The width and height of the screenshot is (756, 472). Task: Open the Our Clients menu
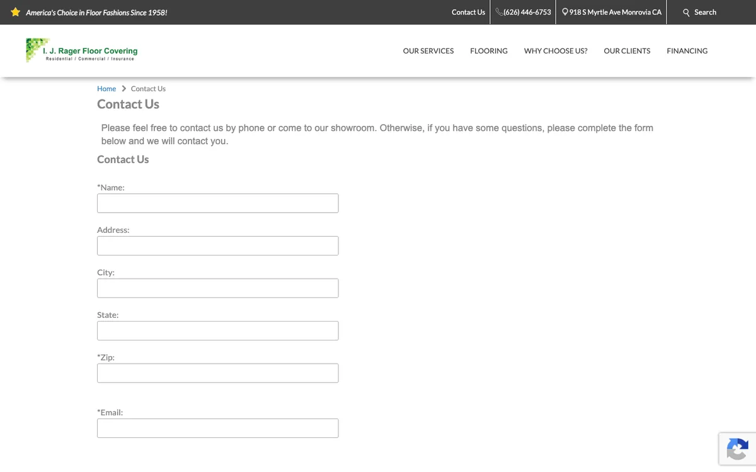(x=627, y=51)
